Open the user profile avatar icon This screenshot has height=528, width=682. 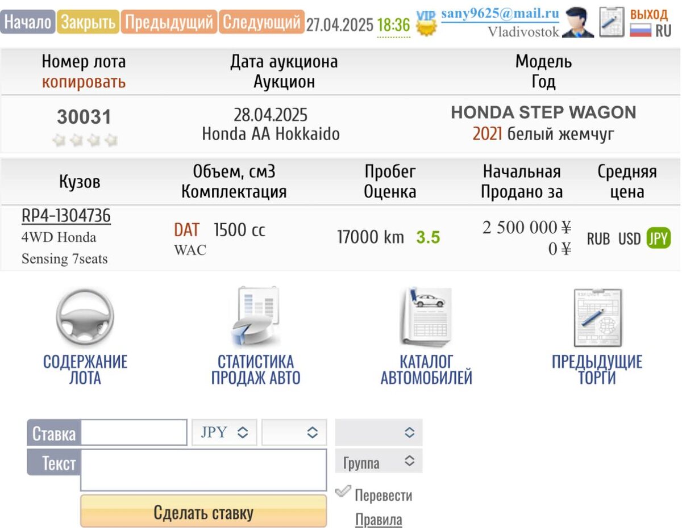(578, 23)
